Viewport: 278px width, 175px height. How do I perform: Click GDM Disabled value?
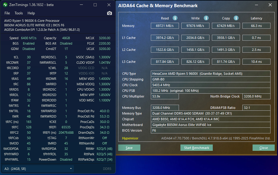pyautogui.click(x=29, y=49)
